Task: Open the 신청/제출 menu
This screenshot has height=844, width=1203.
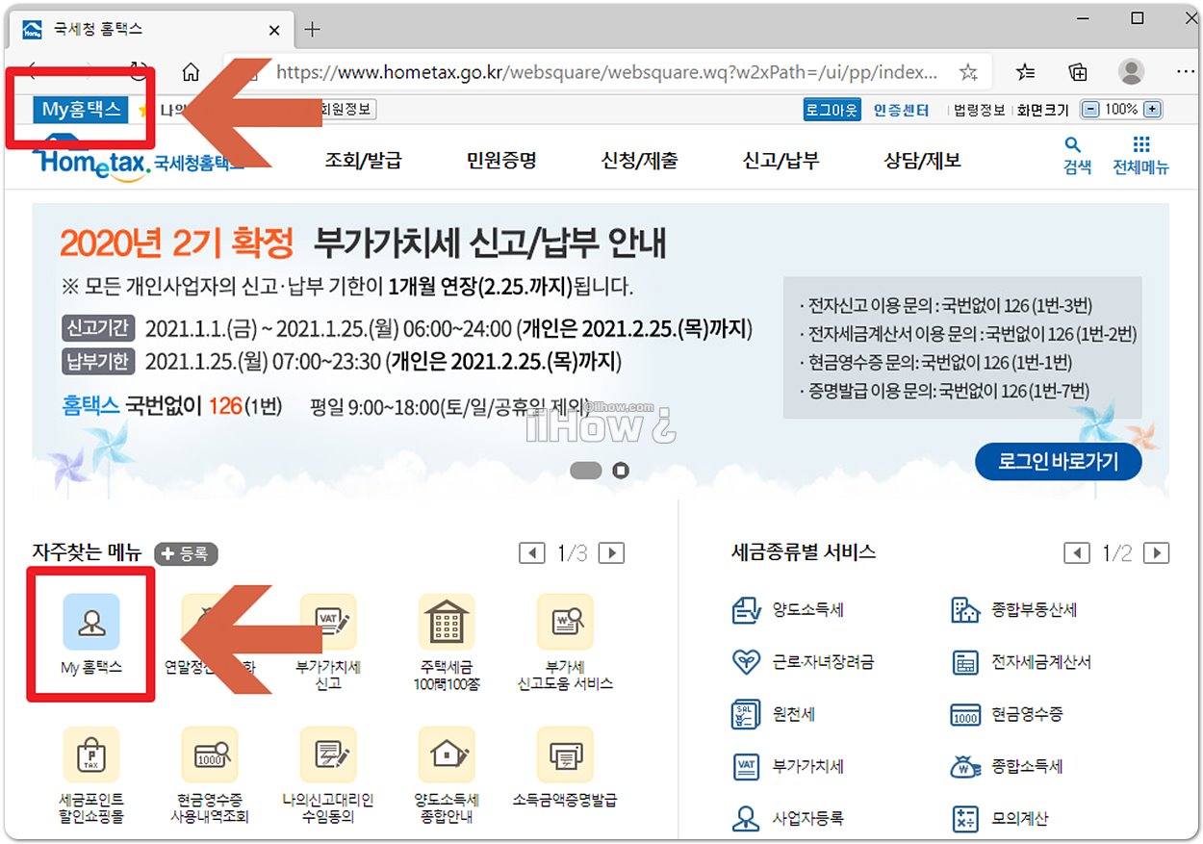Action: 639,161
